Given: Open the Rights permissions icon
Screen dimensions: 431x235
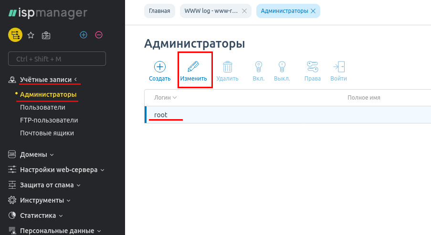Looking at the screenshot, I should click(312, 67).
